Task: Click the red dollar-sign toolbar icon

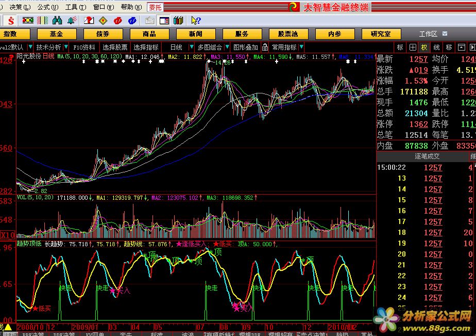Action: (x=11, y=21)
